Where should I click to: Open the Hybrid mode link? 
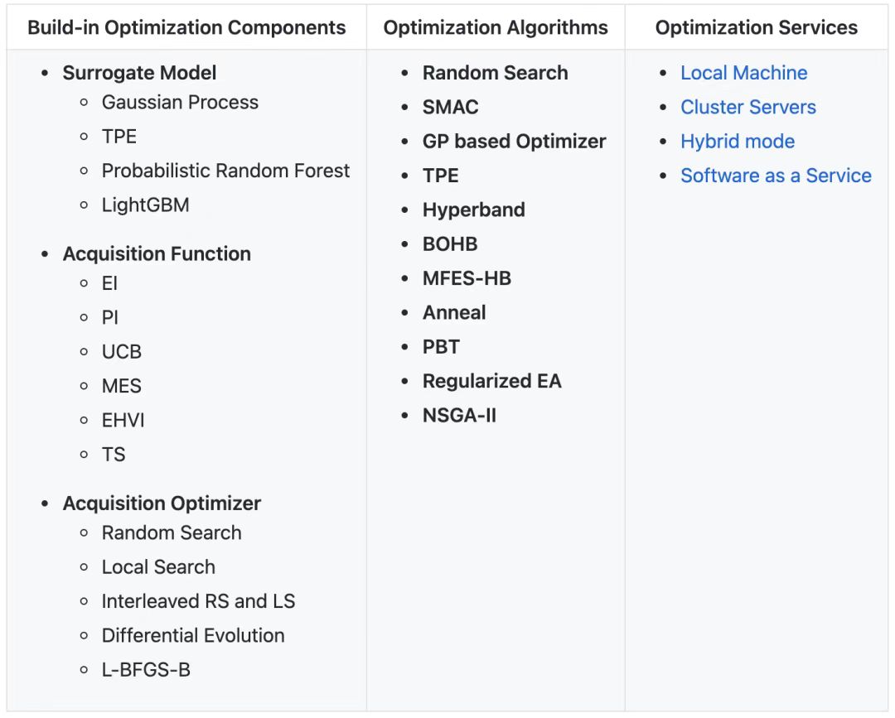click(737, 142)
